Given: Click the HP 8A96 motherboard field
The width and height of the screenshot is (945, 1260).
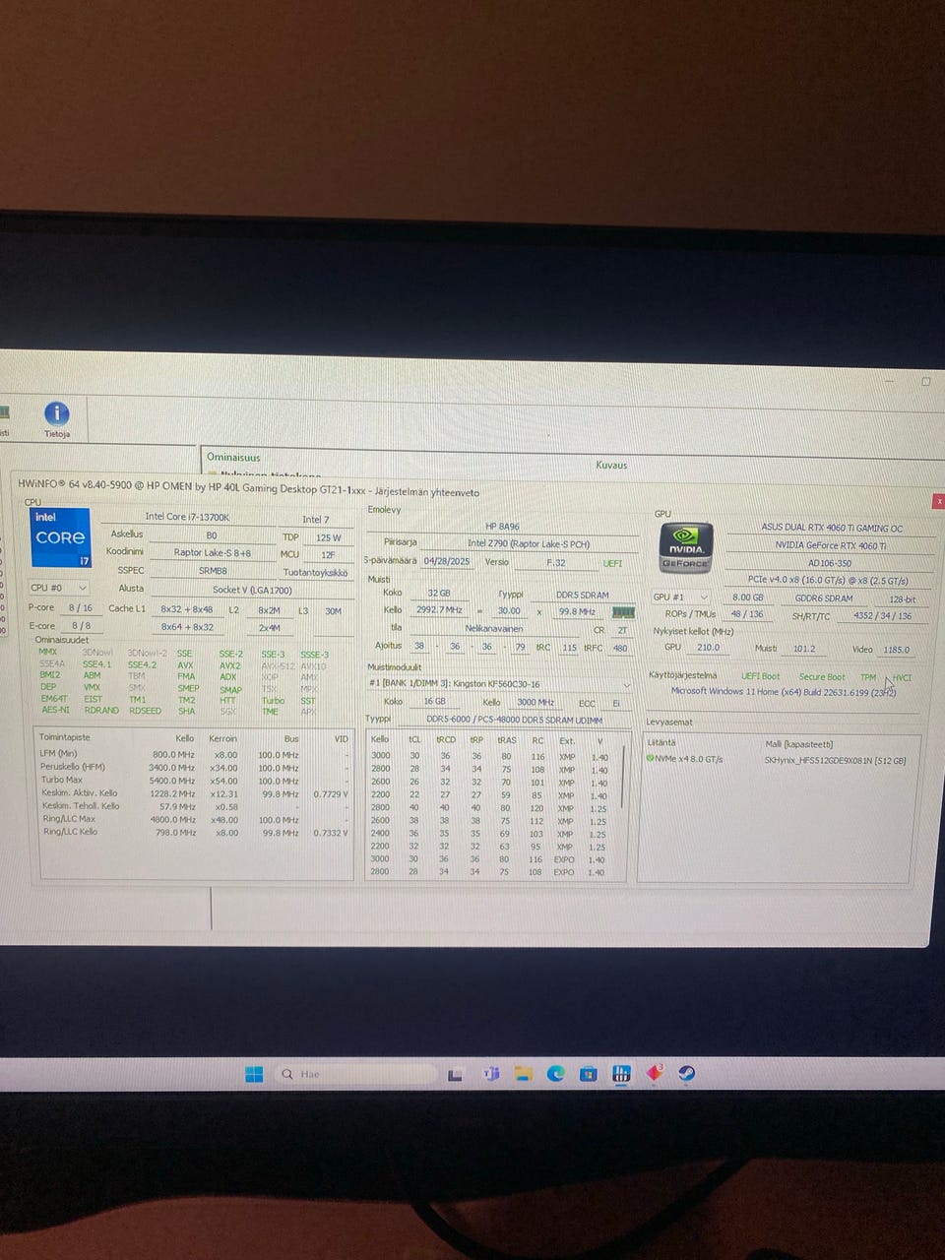Looking at the screenshot, I should [502, 527].
